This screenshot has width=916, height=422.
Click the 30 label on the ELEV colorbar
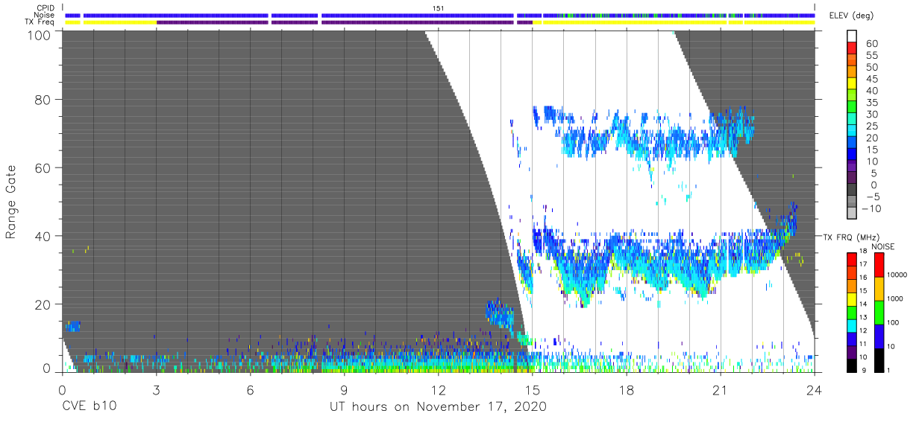coord(871,115)
